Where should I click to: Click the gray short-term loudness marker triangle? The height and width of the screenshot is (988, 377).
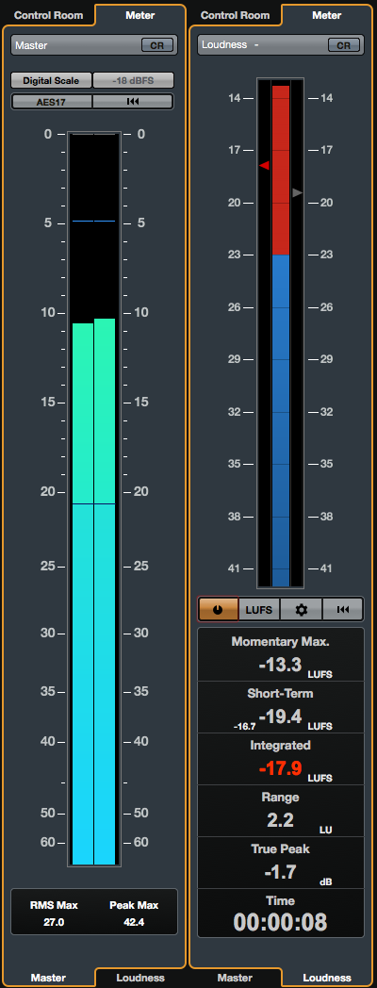tap(298, 193)
